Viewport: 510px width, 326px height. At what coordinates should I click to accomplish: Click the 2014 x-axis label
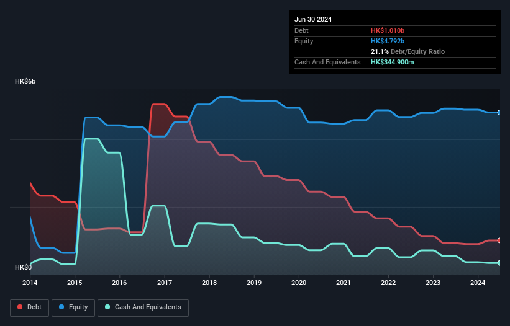point(30,283)
